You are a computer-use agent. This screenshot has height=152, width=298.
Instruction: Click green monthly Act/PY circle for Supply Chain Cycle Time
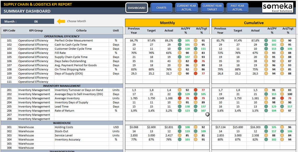(180, 57)
